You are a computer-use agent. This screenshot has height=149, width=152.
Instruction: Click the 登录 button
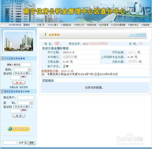(x=19, y=116)
